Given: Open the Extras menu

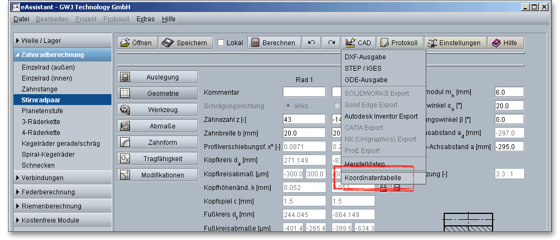Looking at the screenshot, I should coord(145,19).
